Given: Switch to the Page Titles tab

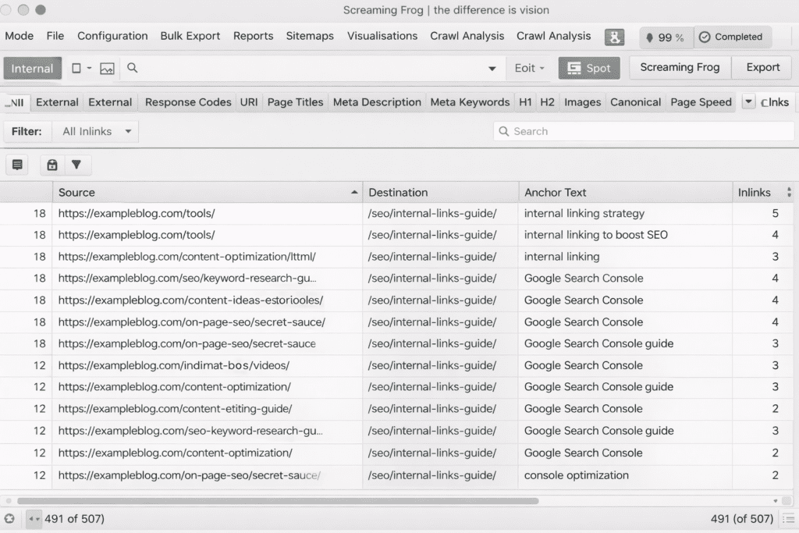Looking at the screenshot, I should (x=295, y=102).
